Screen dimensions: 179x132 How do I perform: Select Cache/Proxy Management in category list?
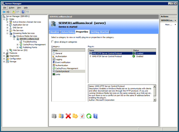67,68
